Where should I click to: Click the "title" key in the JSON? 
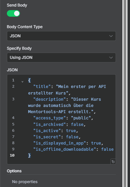42,86
